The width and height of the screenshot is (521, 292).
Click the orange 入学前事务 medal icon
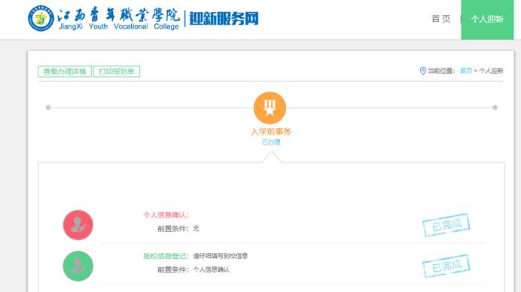pos(270,108)
